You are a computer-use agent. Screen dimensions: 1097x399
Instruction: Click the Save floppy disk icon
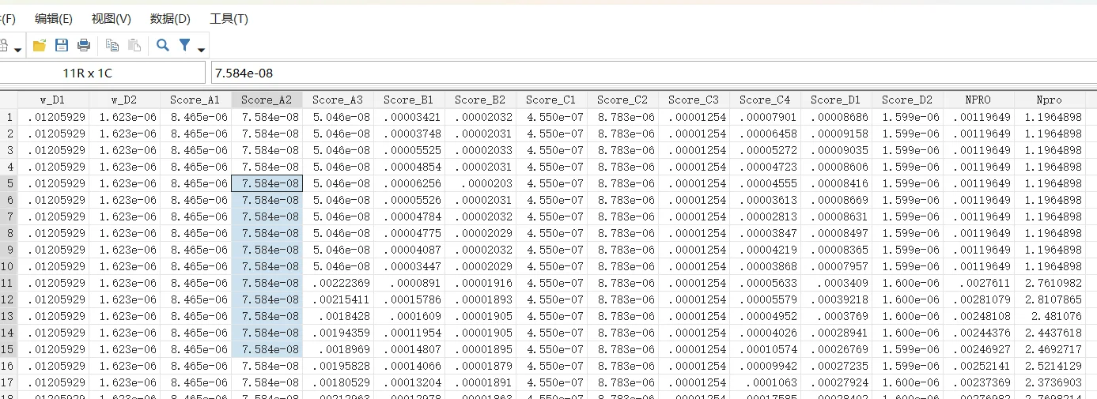[61, 46]
